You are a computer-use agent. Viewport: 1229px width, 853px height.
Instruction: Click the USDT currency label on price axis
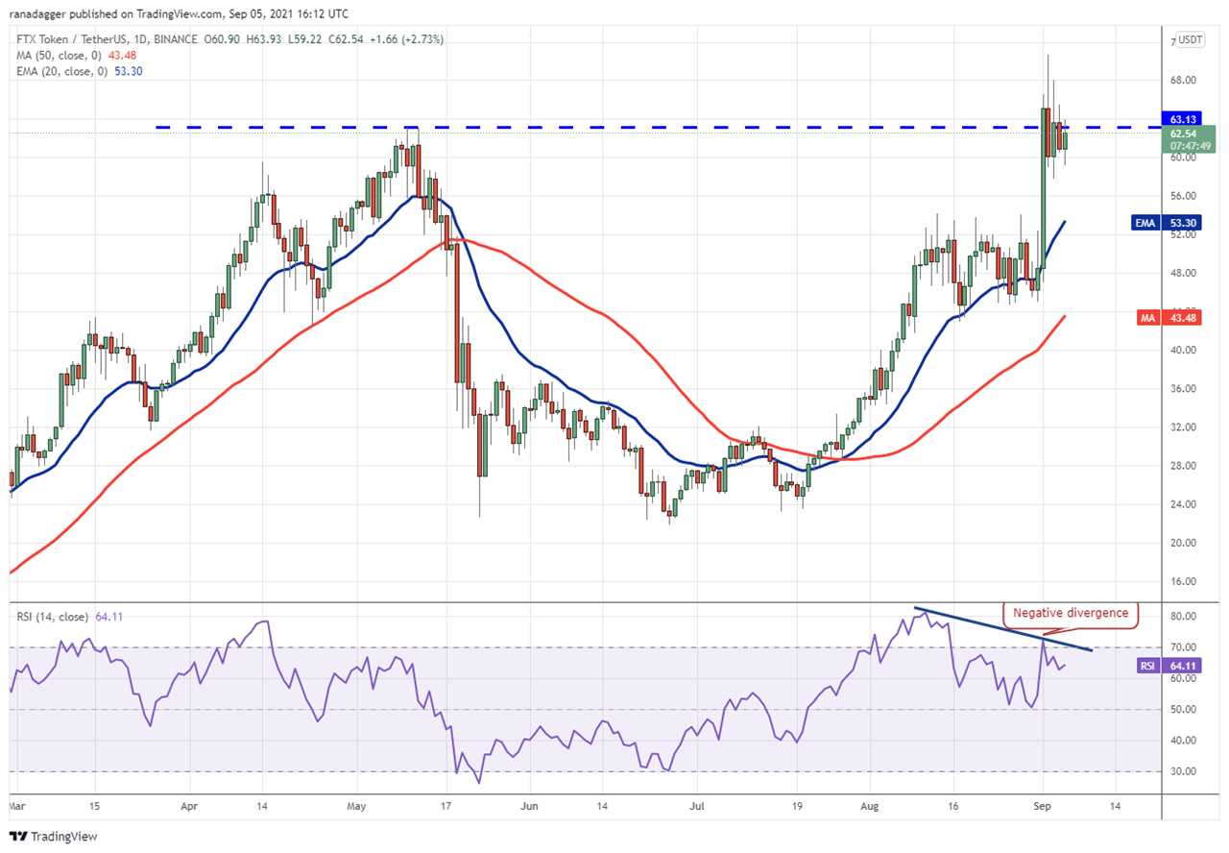click(1189, 39)
